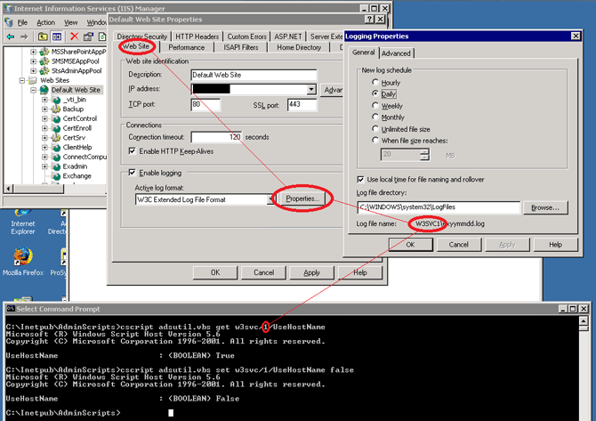Click the Properties toolbar icon in IIS Manager
This screenshot has width=596, height=421.
(88, 36)
